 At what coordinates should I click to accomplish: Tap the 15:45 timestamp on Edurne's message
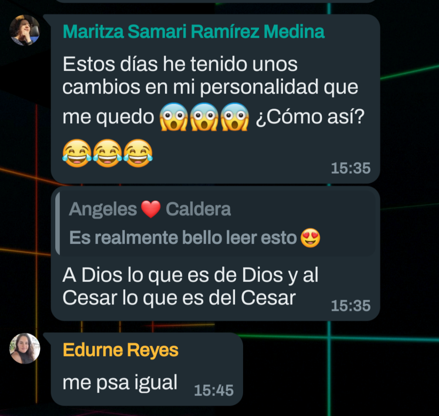(213, 390)
